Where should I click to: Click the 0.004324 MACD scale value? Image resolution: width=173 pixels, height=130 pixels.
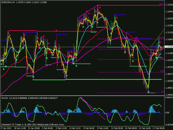click(169, 98)
